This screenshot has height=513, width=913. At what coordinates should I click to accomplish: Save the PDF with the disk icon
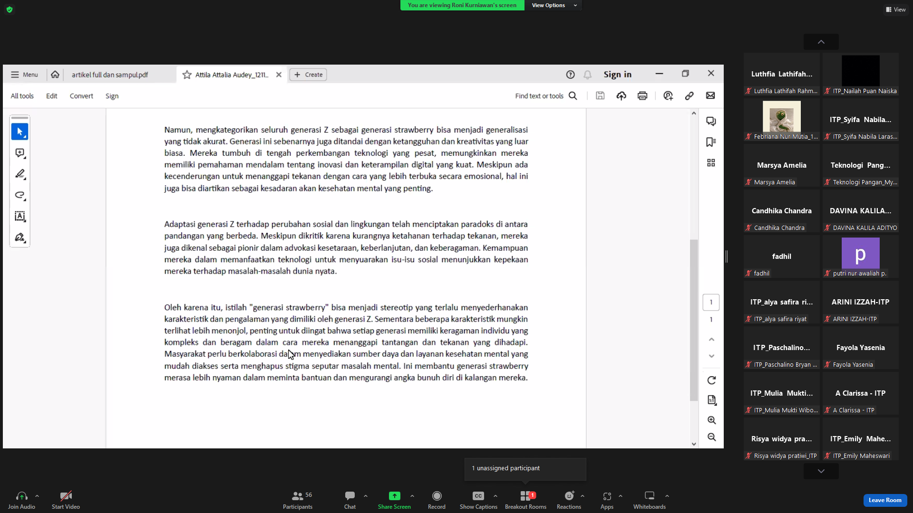(600, 96)
